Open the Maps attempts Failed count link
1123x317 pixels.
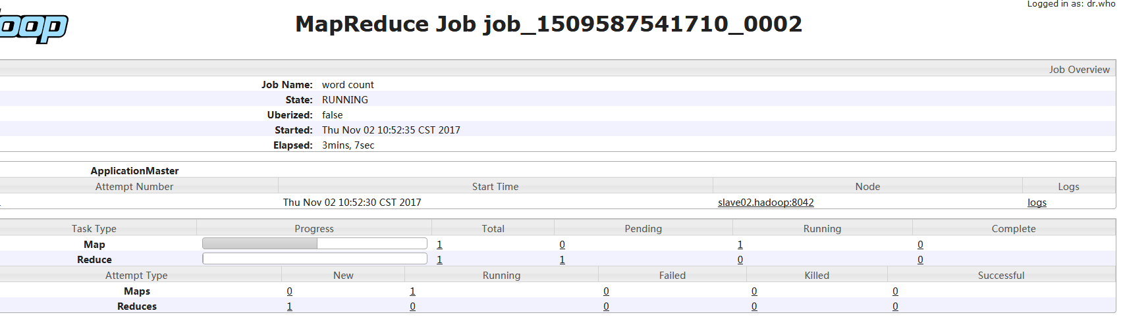click(x=606, y=291)
